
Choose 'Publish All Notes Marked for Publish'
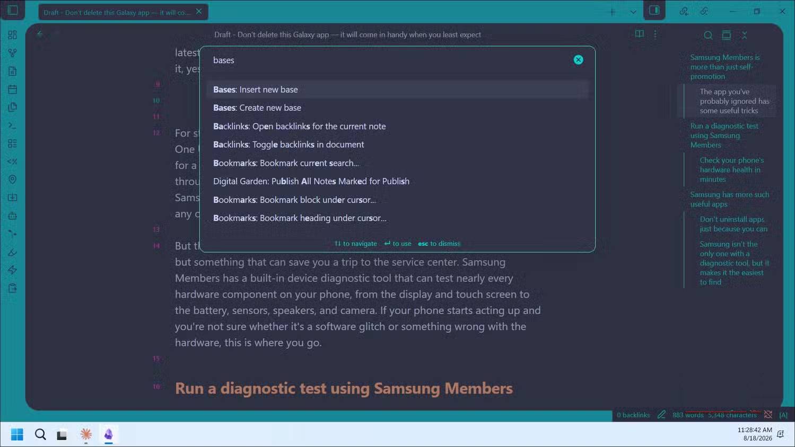397,181
